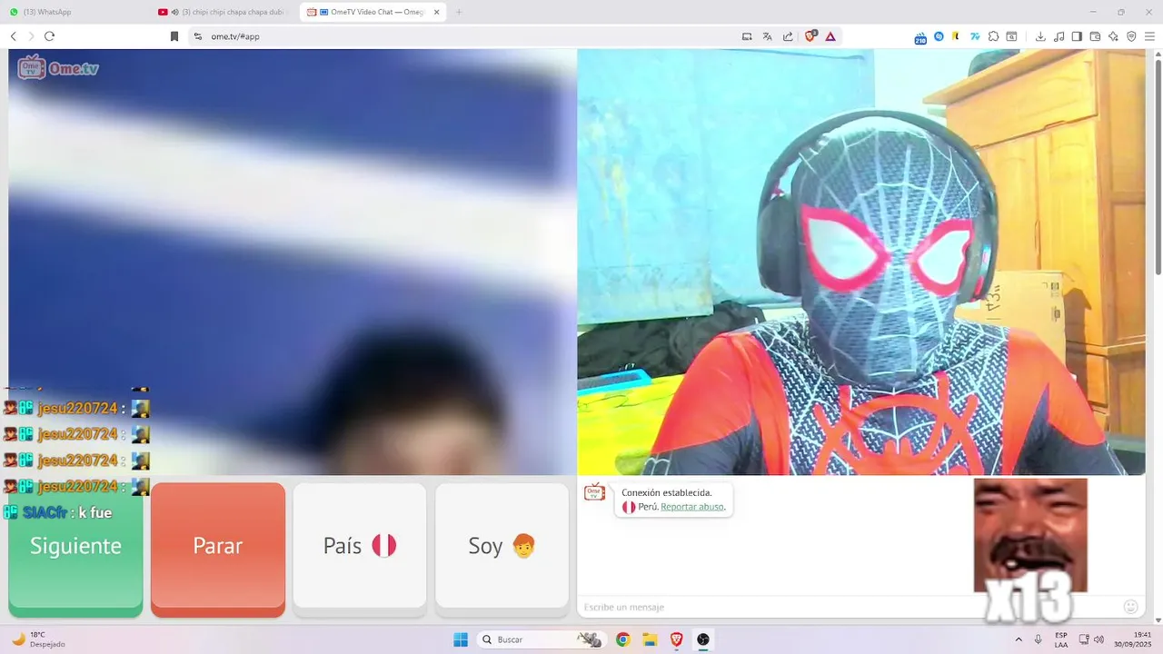Expand the system tray hidden icons chevron

tap(1018, 639)
